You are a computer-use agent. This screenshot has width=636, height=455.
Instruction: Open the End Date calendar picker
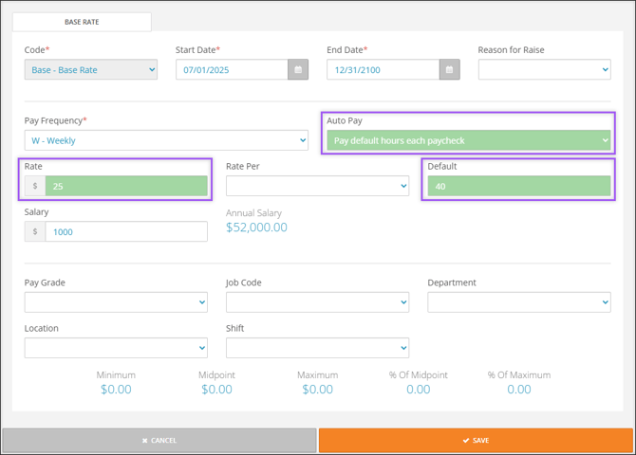tap(449, 70)
